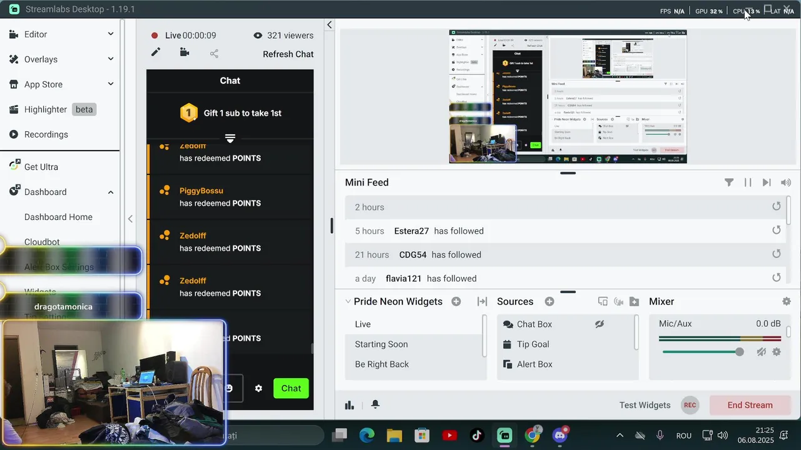Open Cloudbot
The height and width of the screenshot is (450, 801).
click(42, 242)
